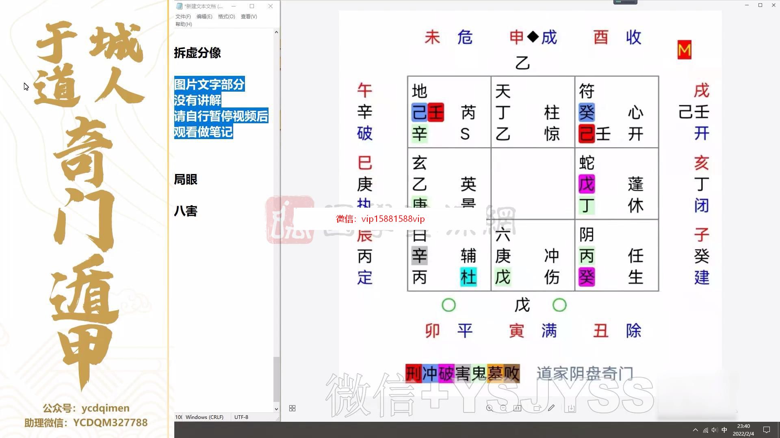Click the Notepad document icon in title bar
The height and width of the screenshot is (438, 780).
[179, 6]
